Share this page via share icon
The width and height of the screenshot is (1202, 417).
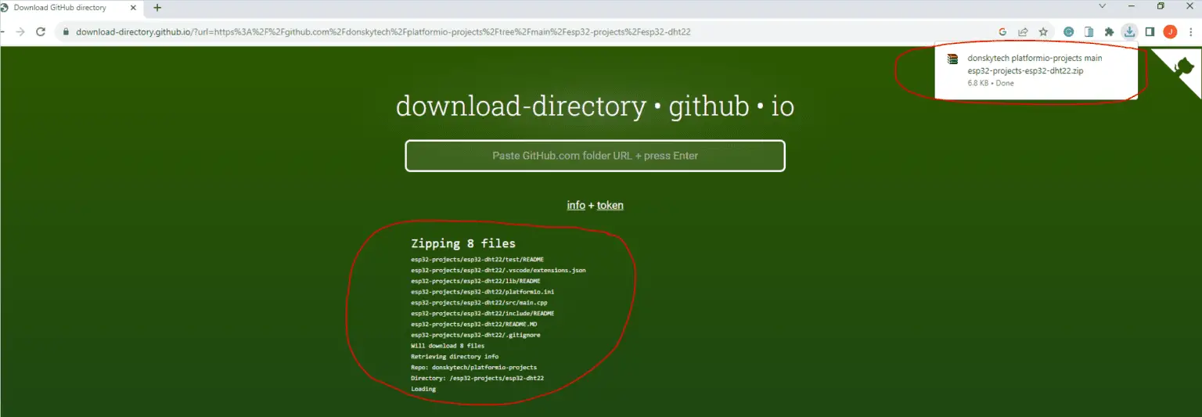pos(1023,32)
